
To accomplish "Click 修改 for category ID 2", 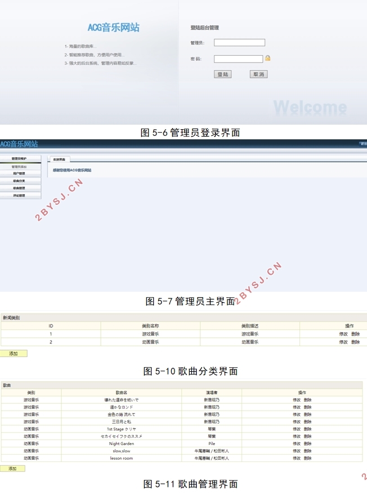I will click(343, 342).
